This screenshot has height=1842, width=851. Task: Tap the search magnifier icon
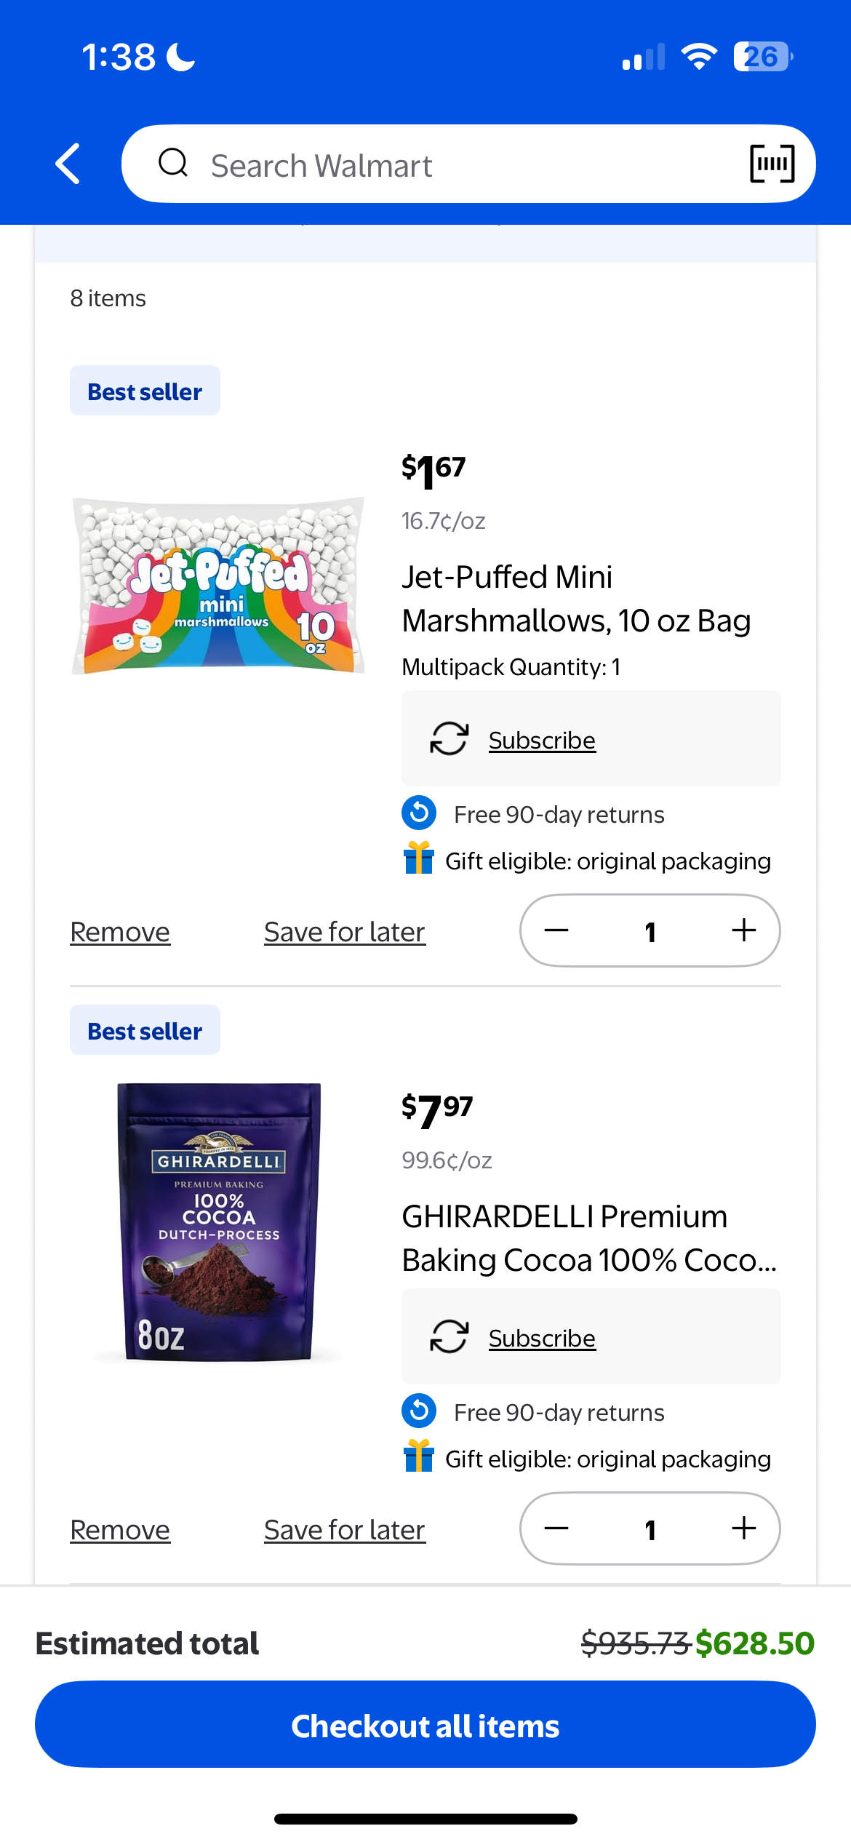point(173,164)
